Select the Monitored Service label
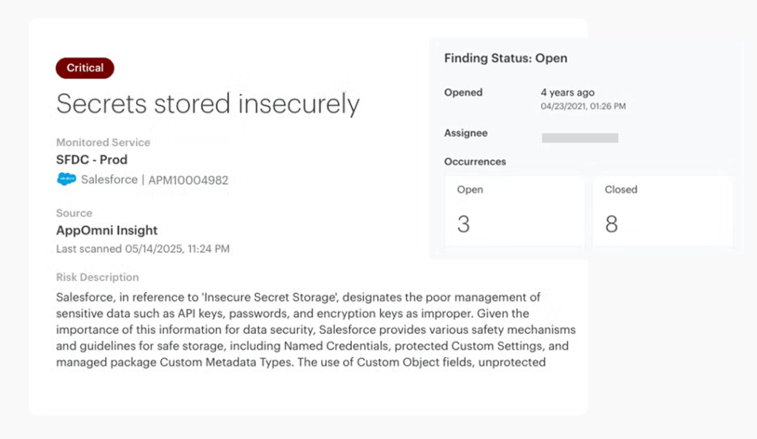The width and height of the screenshot is (757, 439). click(x=103, y=143)
